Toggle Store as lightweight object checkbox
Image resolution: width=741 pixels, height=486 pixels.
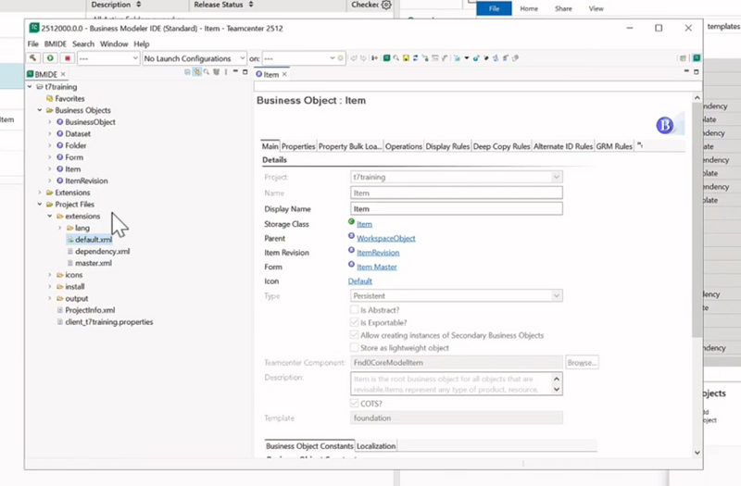coord(354,348)
